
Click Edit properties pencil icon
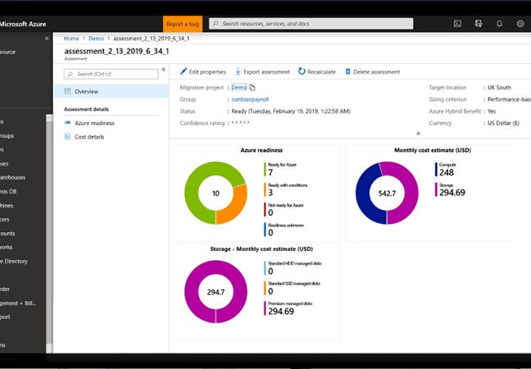[184, 71]
